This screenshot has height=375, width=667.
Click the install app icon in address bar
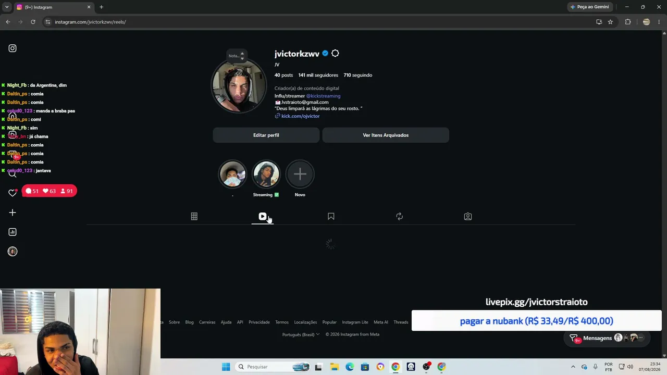(x=599, y=22)
